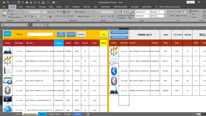Click the YAZDIR button
206x116 pixels.
71,34
